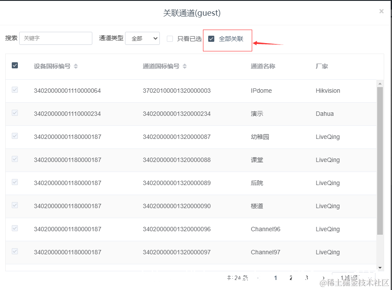
Task: Sort by 通道国标编号 column arrows
Action: click(185, 66)
